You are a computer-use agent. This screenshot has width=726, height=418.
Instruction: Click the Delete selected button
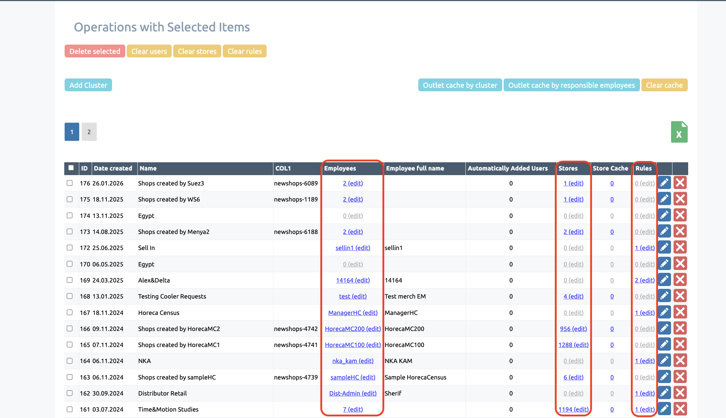pos(95,51)
